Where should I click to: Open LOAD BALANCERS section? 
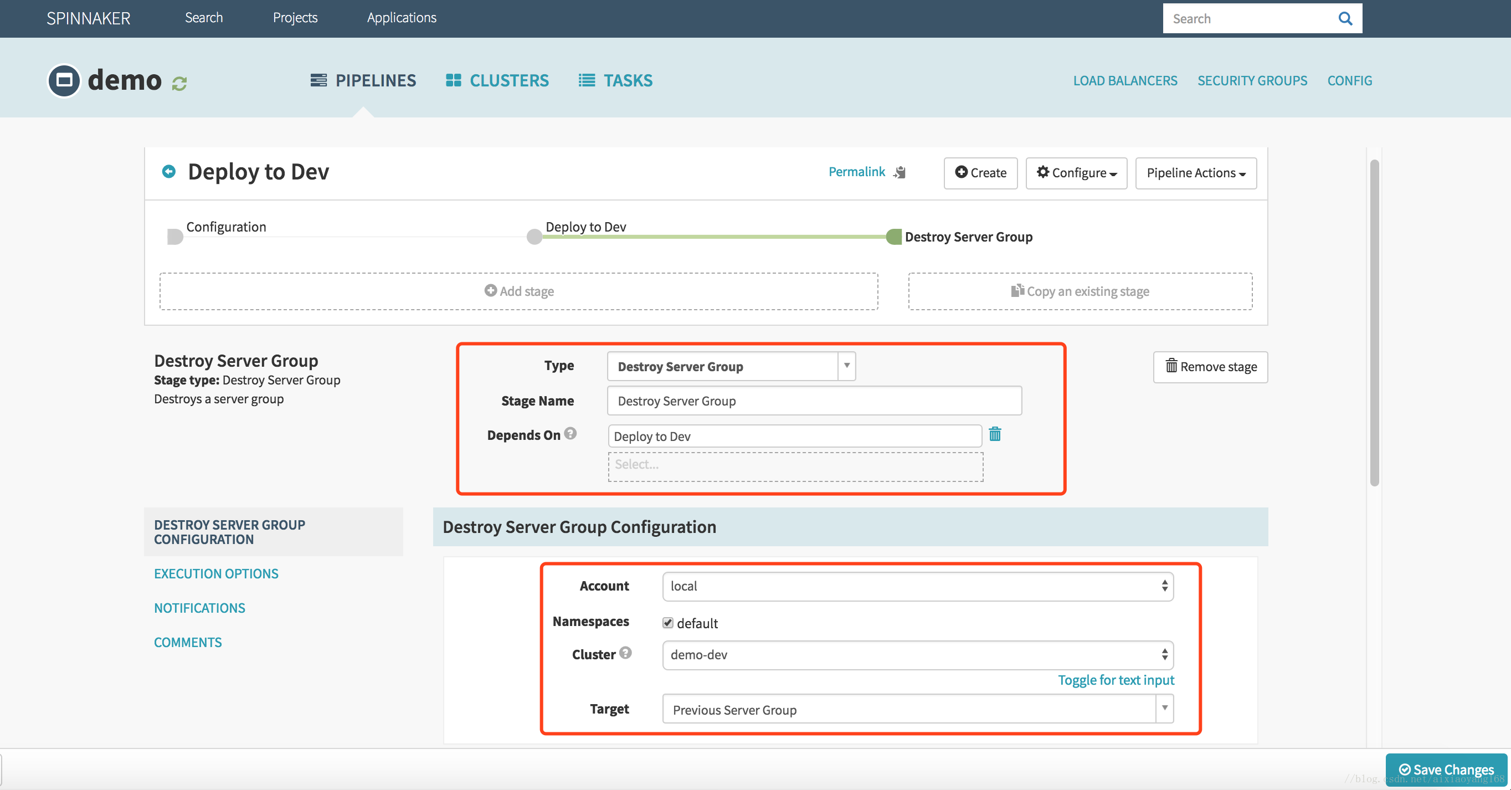(1125, 80)
